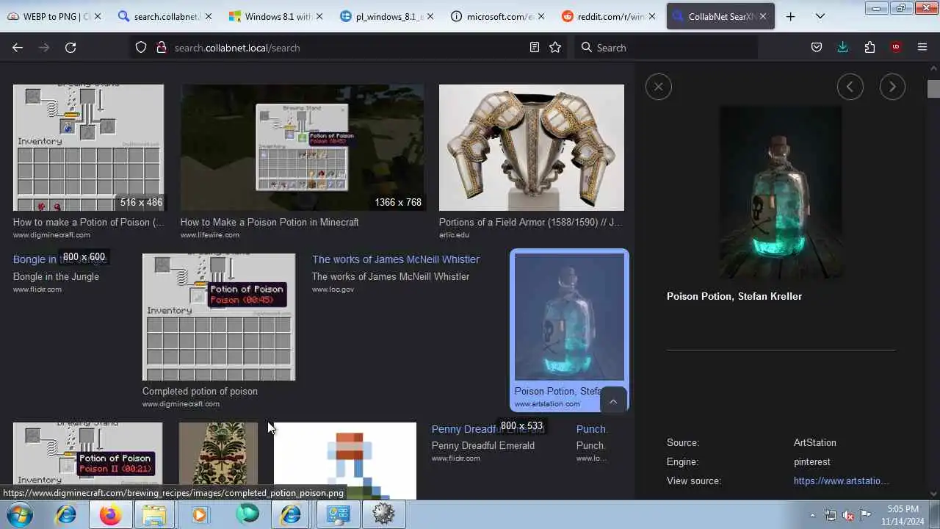This screenshot has width=940, height=529.
Task: Open the Firefox downloads panel
Action: pos(843,48)
